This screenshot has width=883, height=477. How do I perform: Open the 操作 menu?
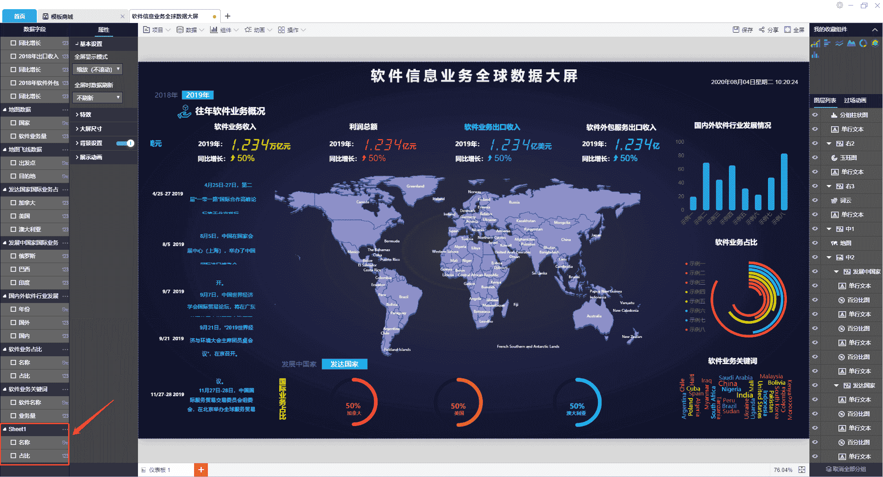[x=292, y=30]
